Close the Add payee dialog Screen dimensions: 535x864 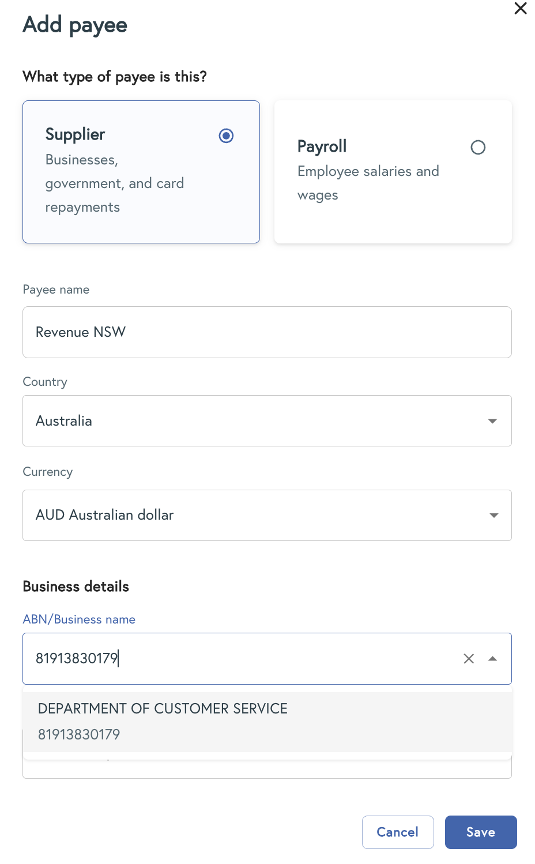(521, 8)
